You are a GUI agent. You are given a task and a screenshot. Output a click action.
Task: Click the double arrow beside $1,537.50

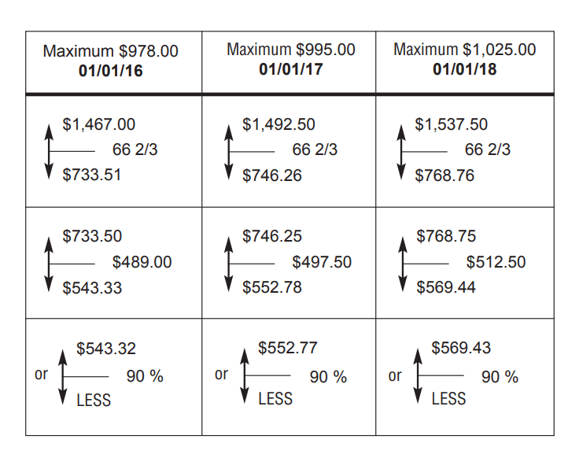click(x=401, y=150)
